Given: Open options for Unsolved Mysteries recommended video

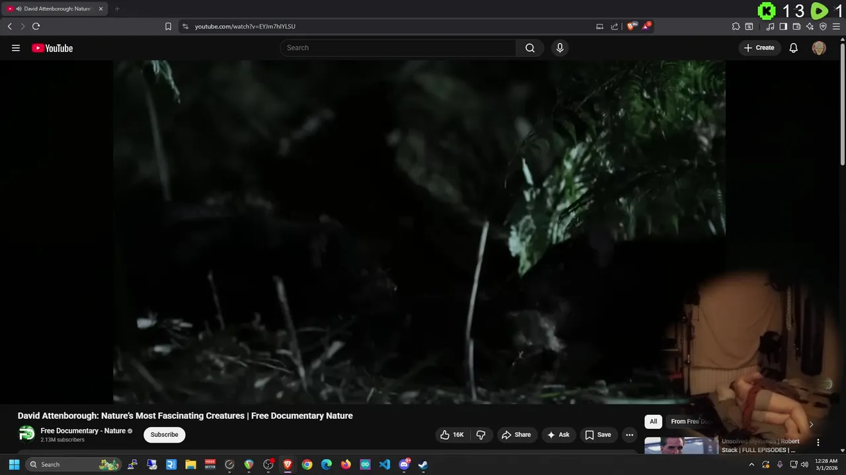Looking at the screenshot, I should (818, 443).
